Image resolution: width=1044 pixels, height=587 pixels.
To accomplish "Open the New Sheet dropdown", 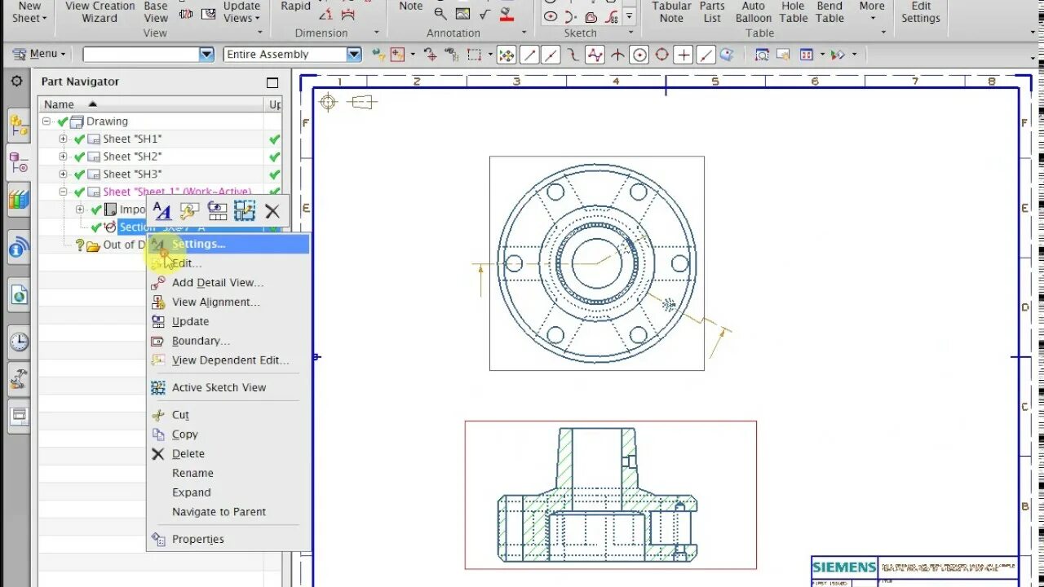I will [29, 12].
